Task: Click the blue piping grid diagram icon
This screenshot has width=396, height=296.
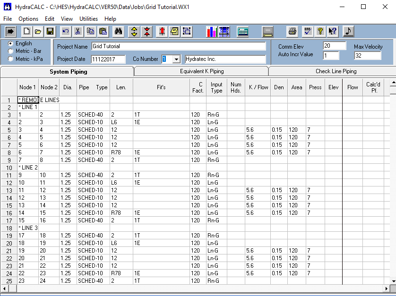Action: (x=224, y=31)
